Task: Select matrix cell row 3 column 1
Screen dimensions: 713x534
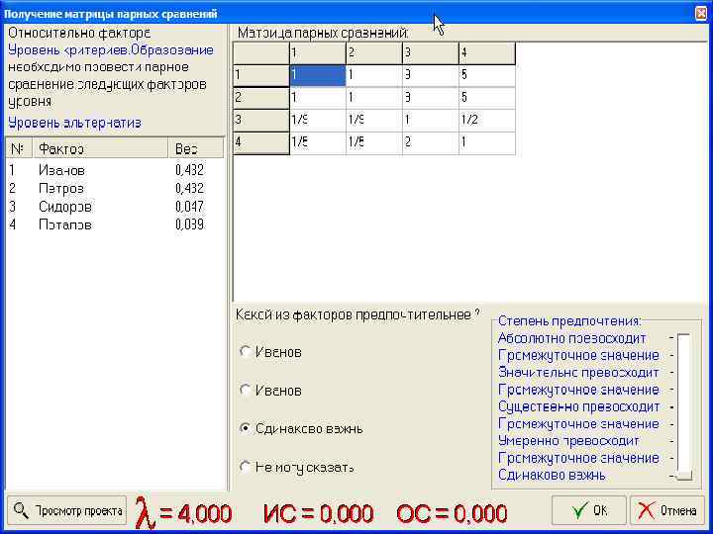Action: click(x=318, y=121)
